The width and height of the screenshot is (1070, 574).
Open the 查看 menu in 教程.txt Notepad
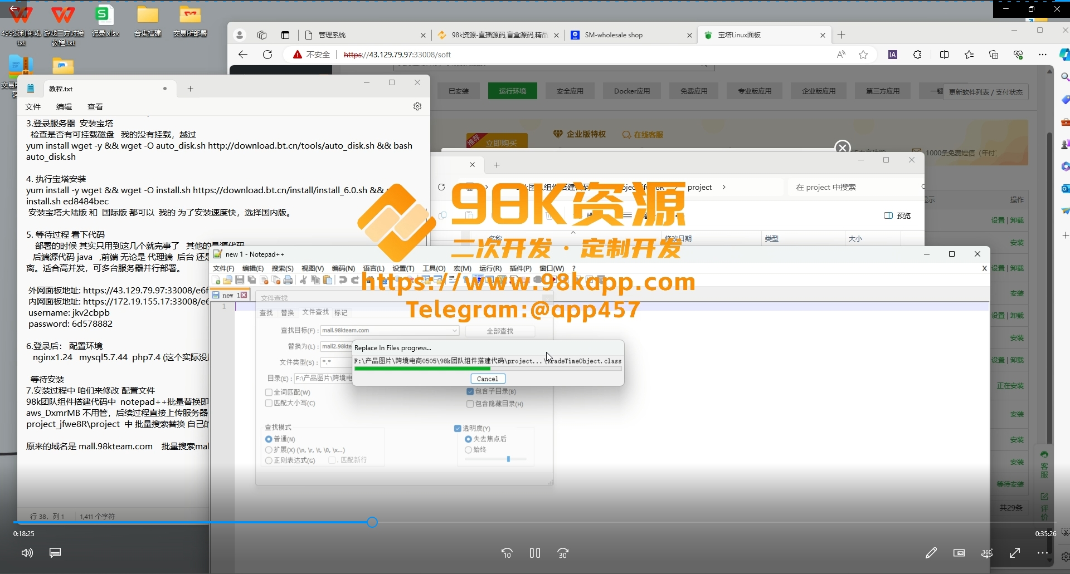pos(95,106)
